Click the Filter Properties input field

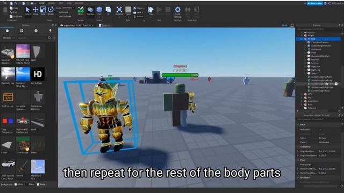[317, 119]
